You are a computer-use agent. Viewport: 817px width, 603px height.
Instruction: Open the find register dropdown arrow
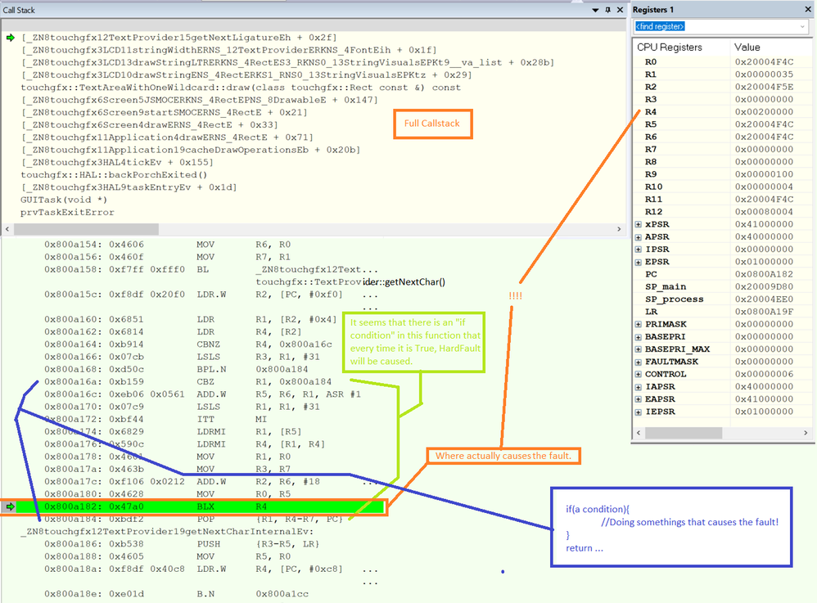click(x=802, y=26)
